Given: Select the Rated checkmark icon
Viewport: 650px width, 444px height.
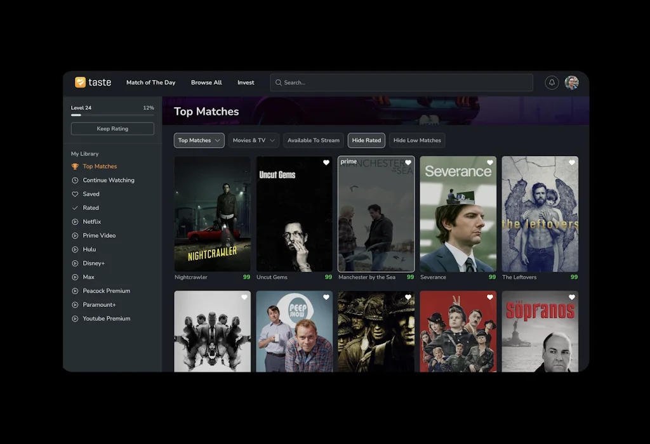Looking at the screenshot, I should click(x=75, y=208).
